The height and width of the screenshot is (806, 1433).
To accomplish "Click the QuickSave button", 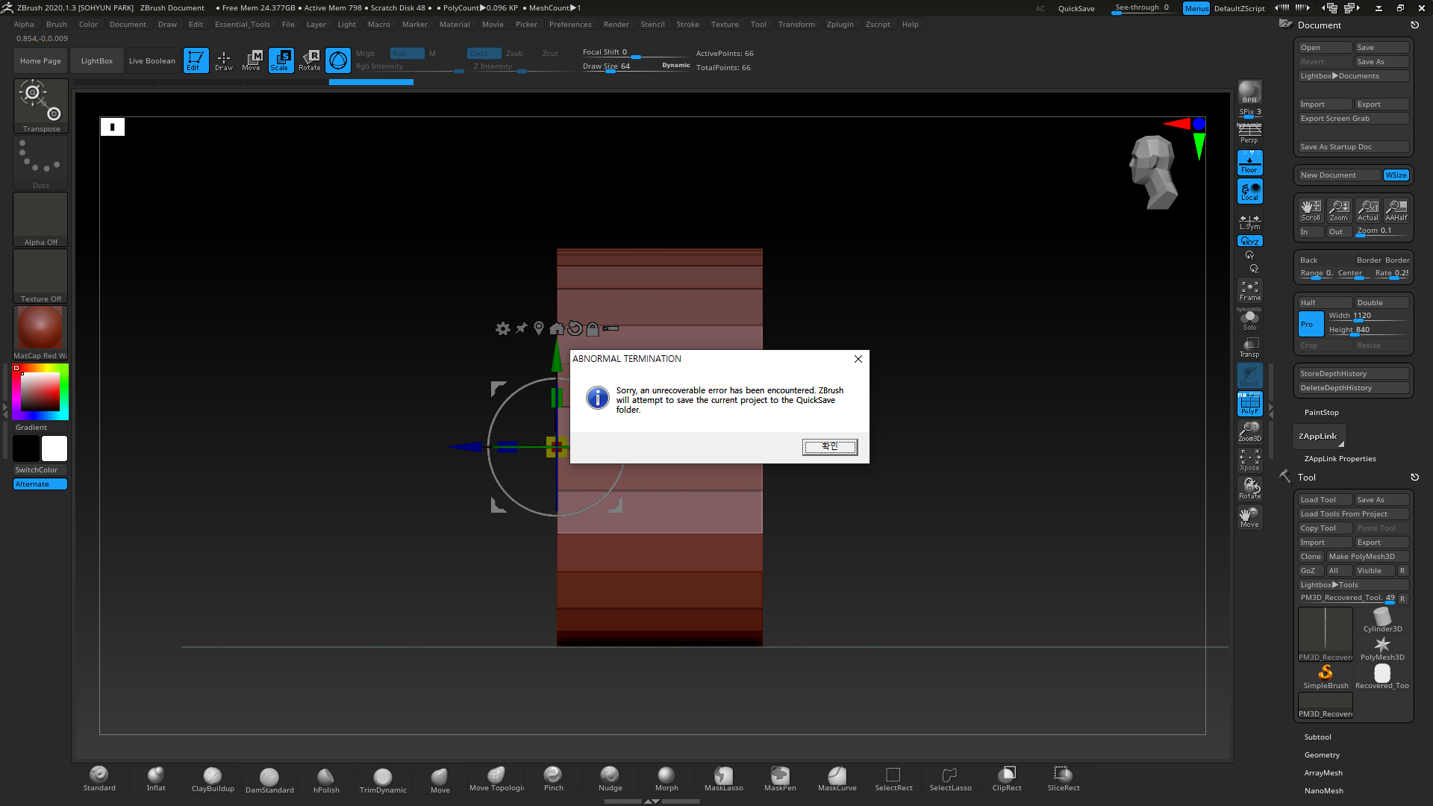I will (x=1076, y=8).
